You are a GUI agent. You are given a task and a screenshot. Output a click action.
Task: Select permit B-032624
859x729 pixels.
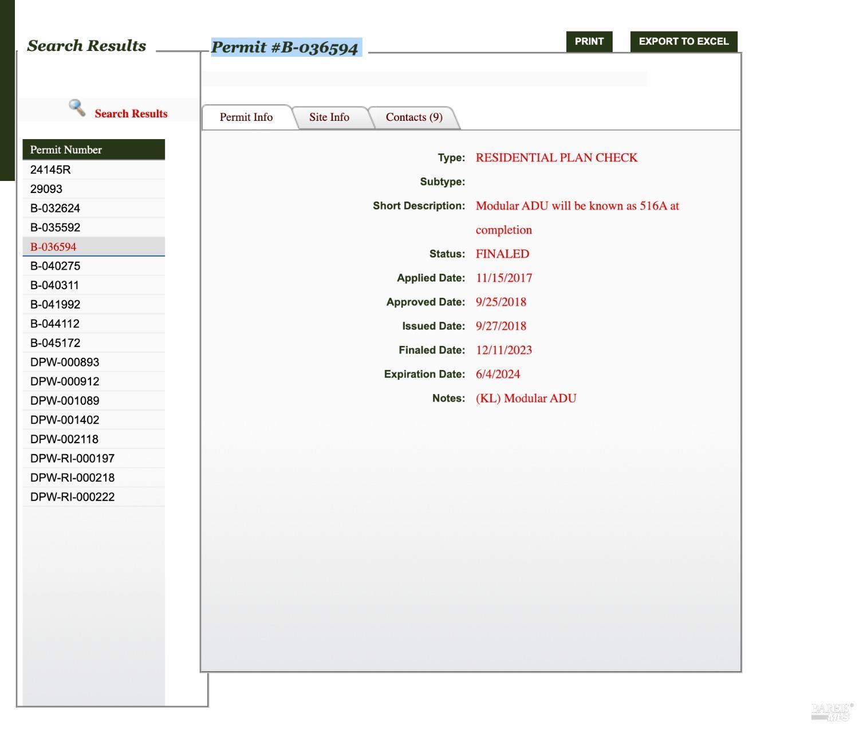[x=55, y=208]
